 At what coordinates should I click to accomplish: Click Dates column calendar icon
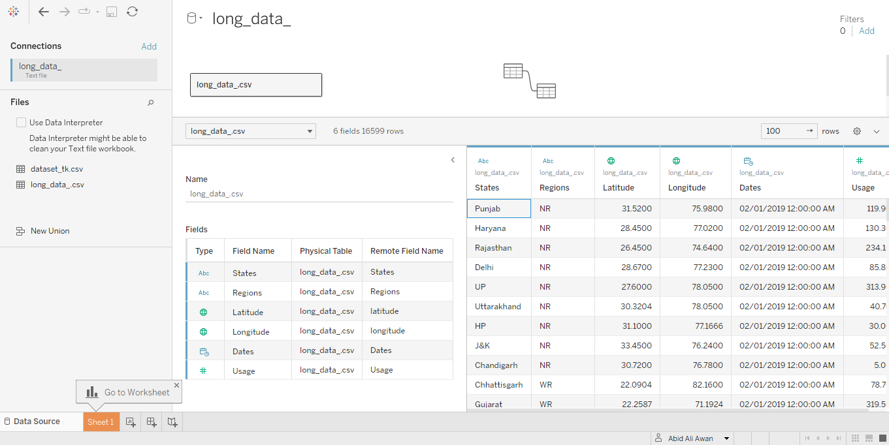(x=749, y=161)
